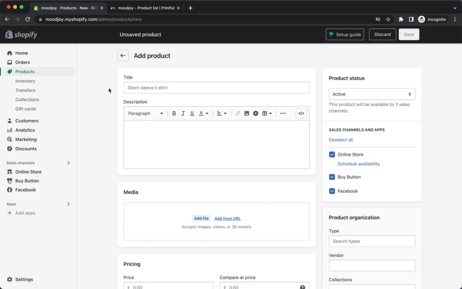Open more formatting options with the ellipsis icon
The height and width of the screenshot is (289, 462).
(x=283, y=113)
